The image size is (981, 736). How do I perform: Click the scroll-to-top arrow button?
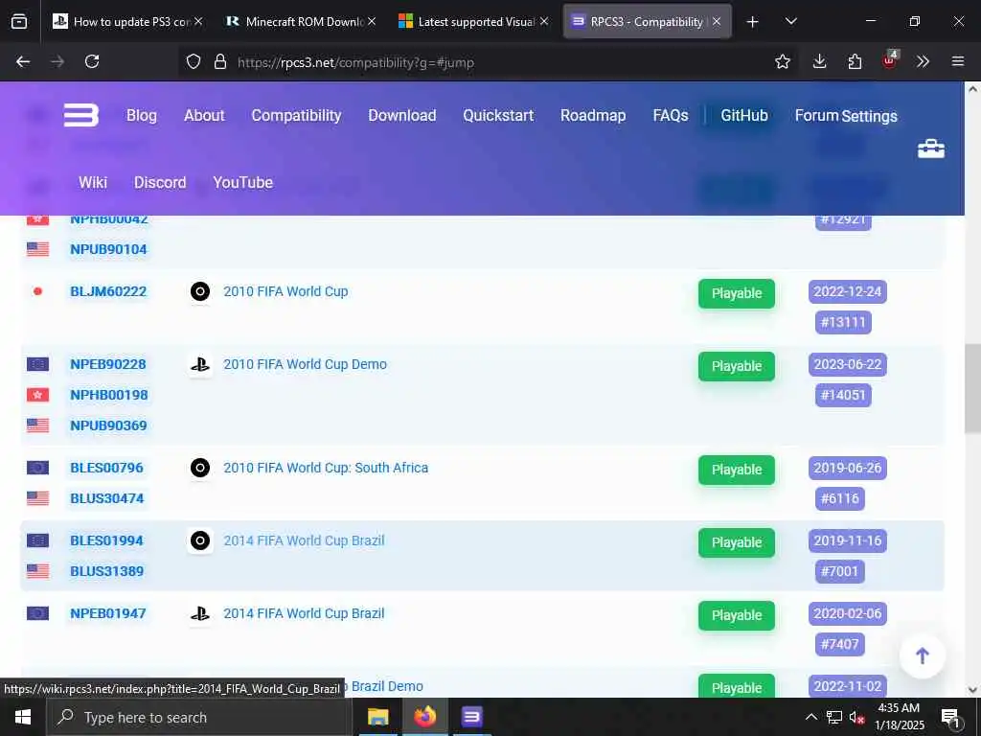[x=922, y=655]
